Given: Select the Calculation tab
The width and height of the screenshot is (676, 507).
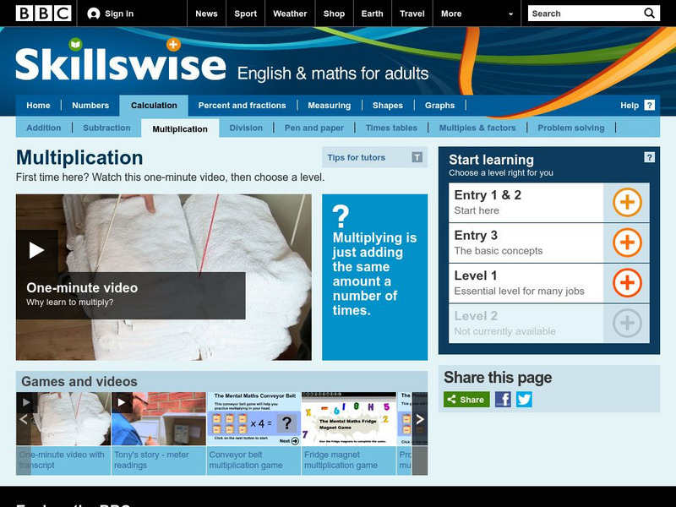Looking at the screenshot, I should click(154, 106).
